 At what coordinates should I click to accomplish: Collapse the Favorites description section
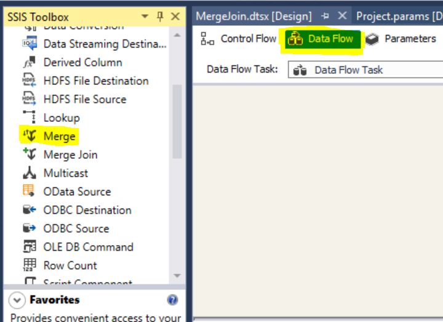pos(17,300)
